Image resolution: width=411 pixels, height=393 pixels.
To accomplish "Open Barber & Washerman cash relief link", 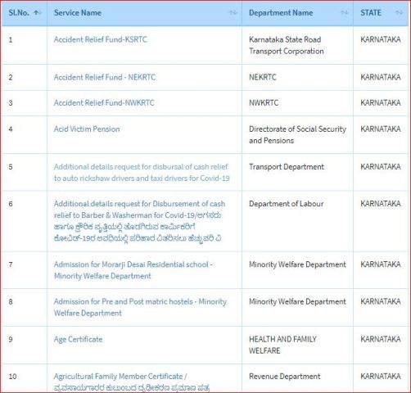I will 139,221.
